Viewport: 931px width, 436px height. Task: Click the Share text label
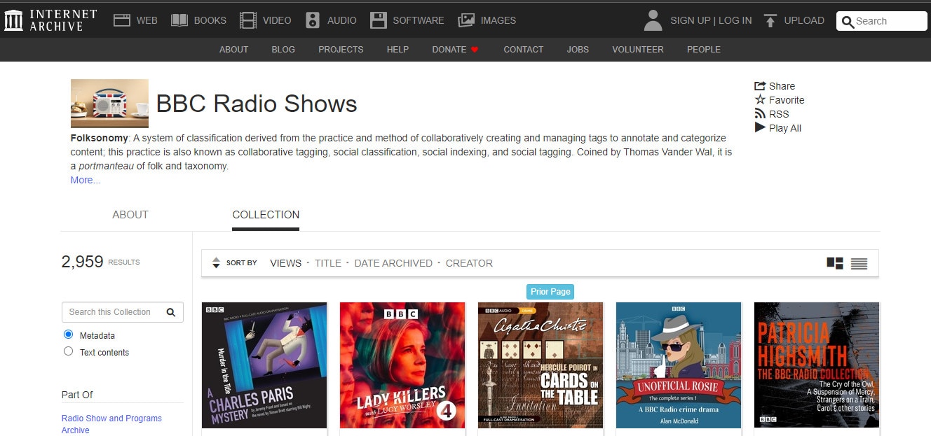coord(782,86)
